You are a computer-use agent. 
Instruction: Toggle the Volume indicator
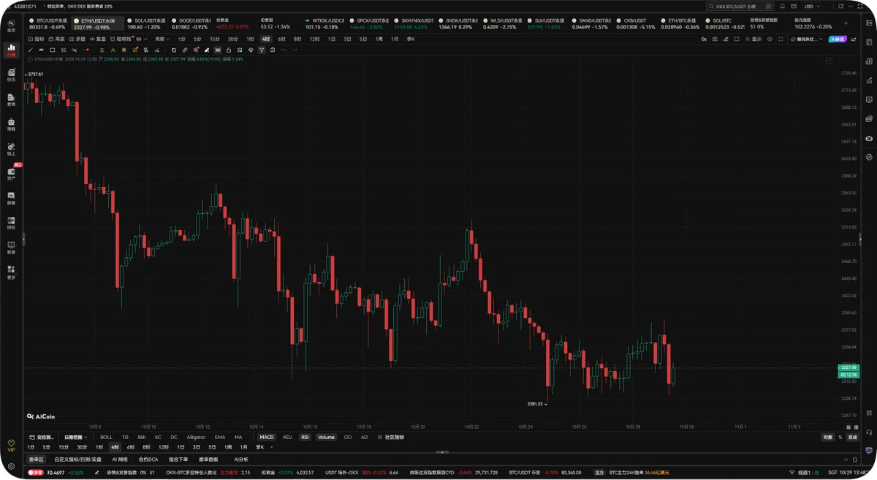click(x=326, y=437)
